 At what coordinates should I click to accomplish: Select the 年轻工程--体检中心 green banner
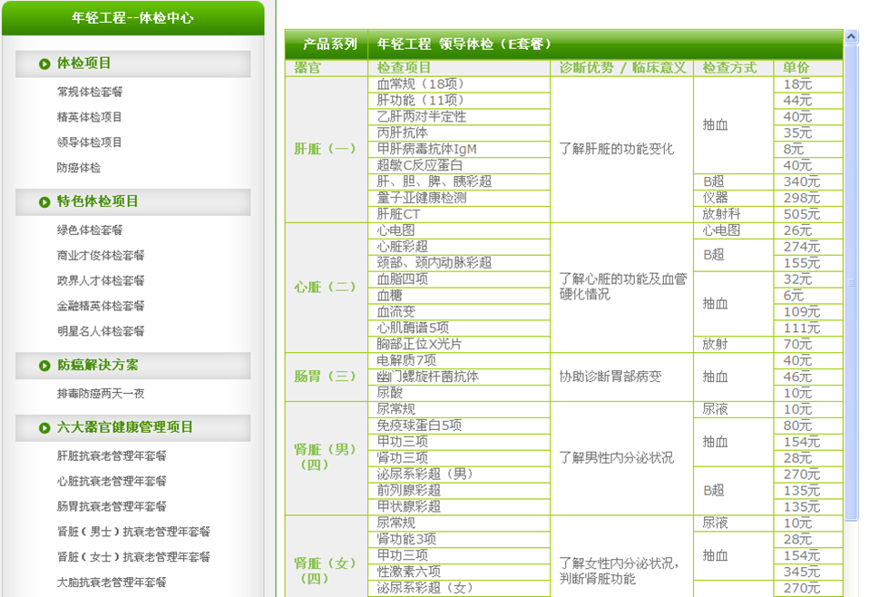point(132,18)
